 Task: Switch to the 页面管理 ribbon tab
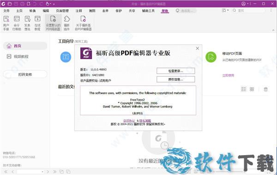(62, 11)
